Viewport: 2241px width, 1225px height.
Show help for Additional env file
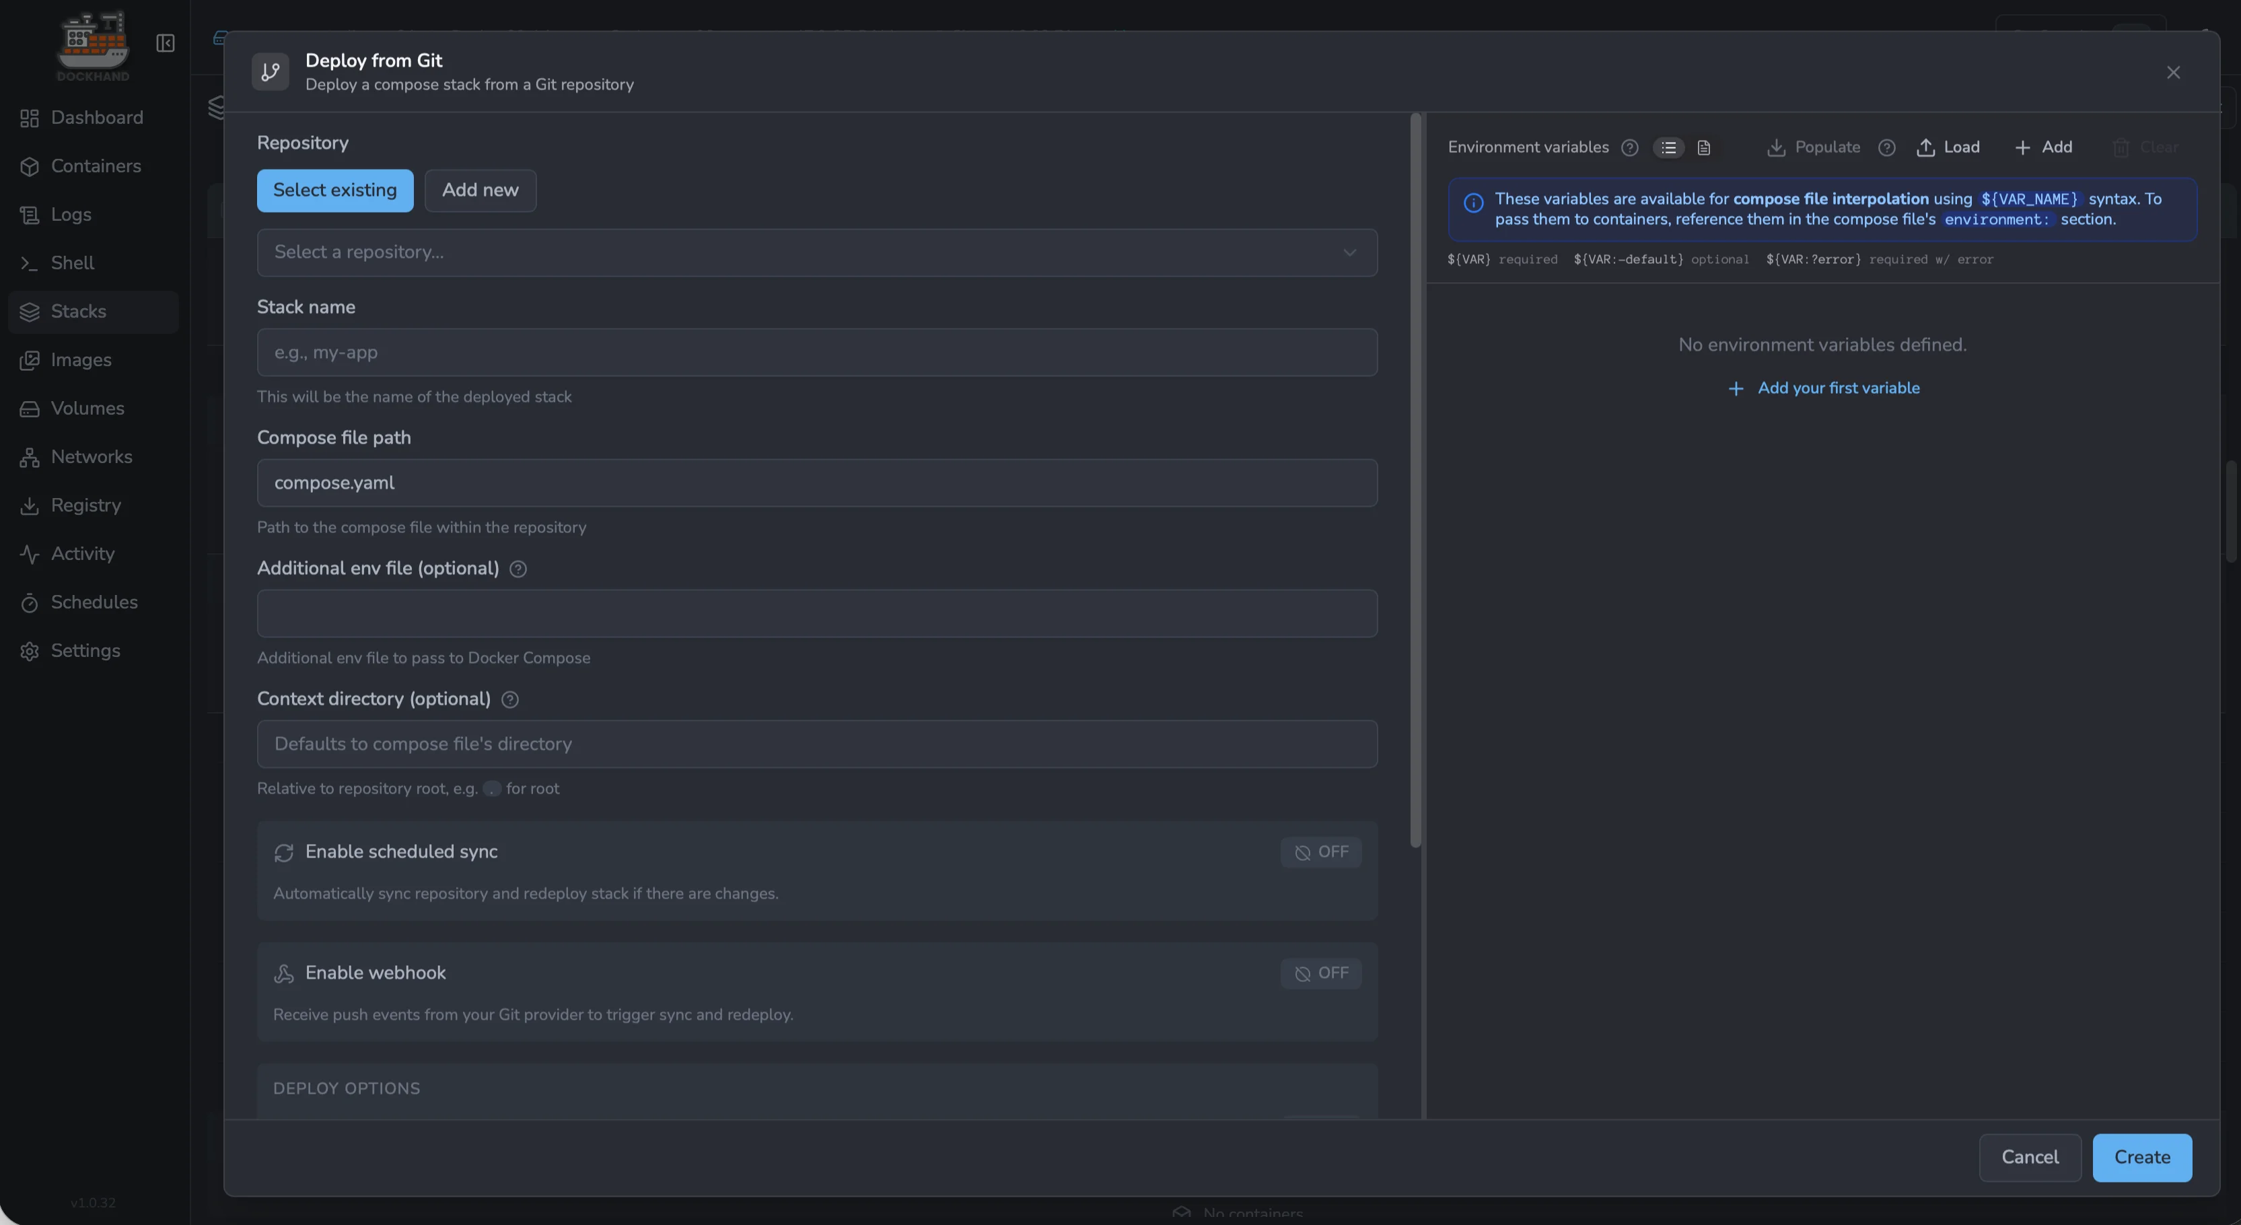tap(518, 569)
